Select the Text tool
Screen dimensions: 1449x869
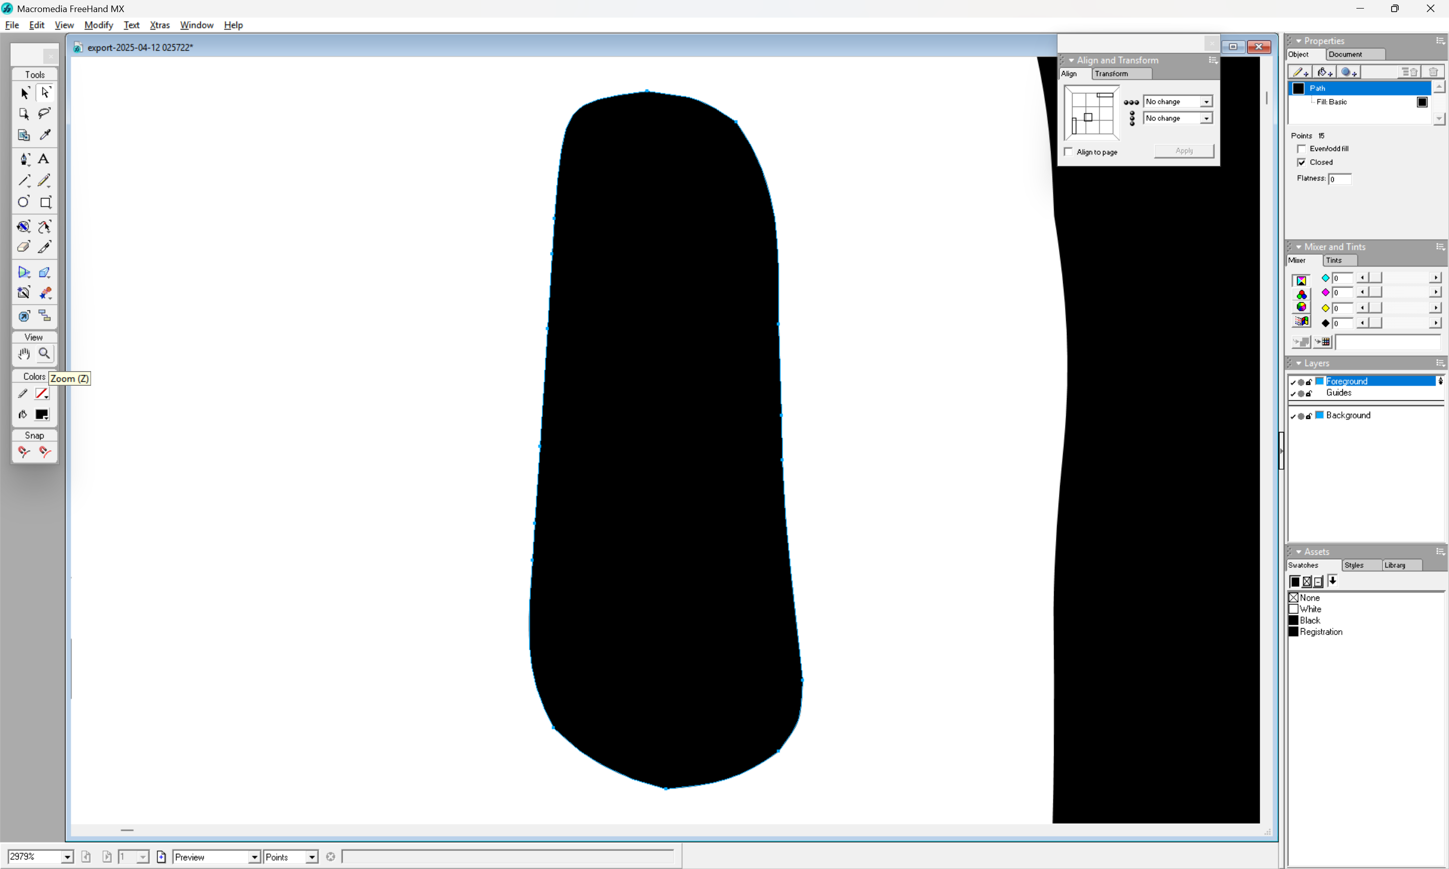coord(43,159)
